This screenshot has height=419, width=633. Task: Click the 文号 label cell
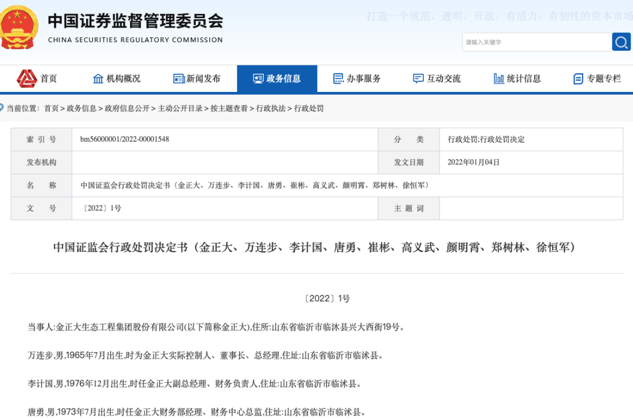42,208
